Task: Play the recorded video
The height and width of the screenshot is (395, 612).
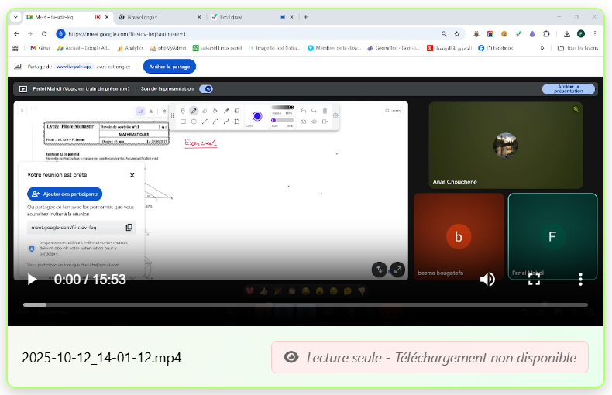Action: [x=32, y=280]
